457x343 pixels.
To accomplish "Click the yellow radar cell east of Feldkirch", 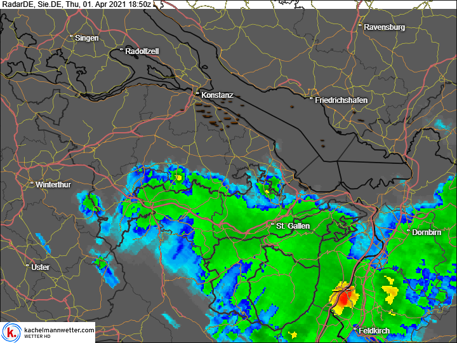I will 390,293.
